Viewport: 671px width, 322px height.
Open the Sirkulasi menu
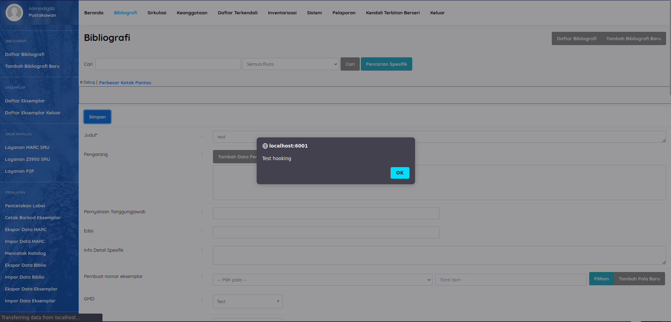coord(157,13)
